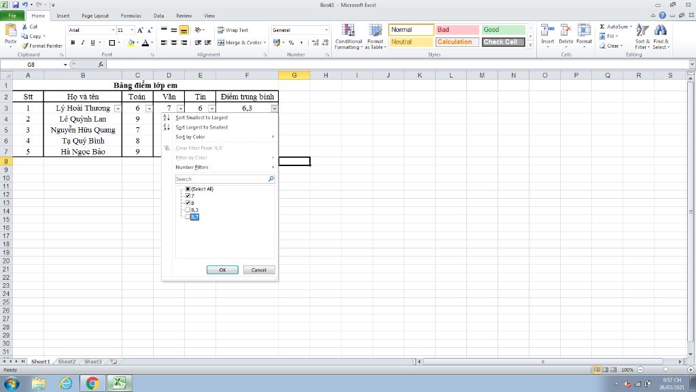Click the AutoSum sigma icon
696x392 pixels.
[x=602, y=27]
